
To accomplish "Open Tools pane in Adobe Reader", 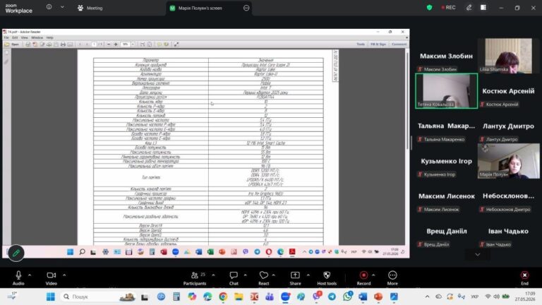I will pyautogui.click(x=361, y=44).
